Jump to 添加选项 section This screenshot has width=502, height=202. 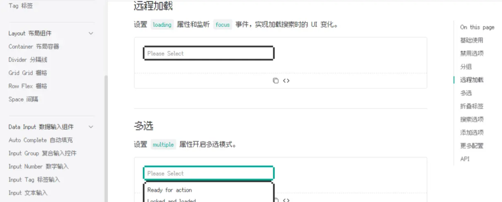pos(472,132)
